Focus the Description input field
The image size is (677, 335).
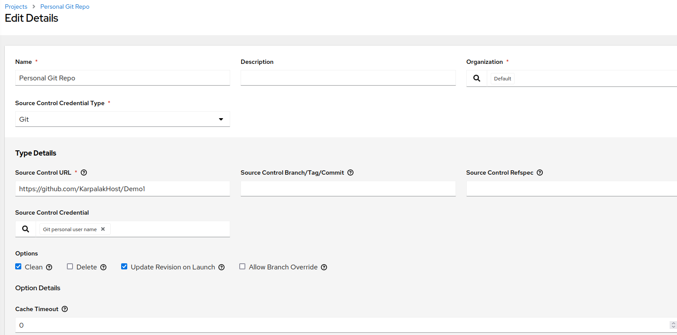pos(348,78)
